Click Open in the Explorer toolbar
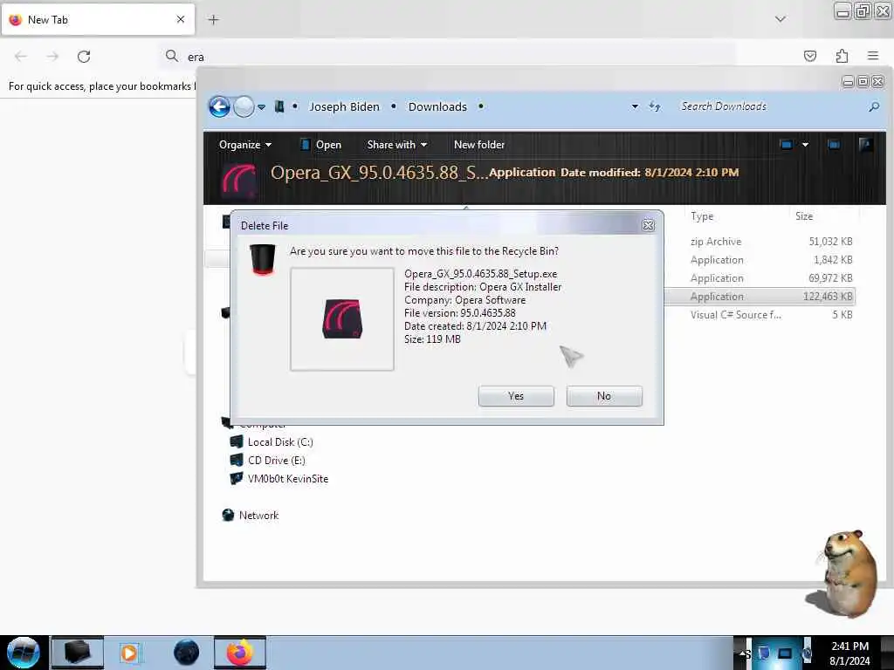 tap(320, 145)
